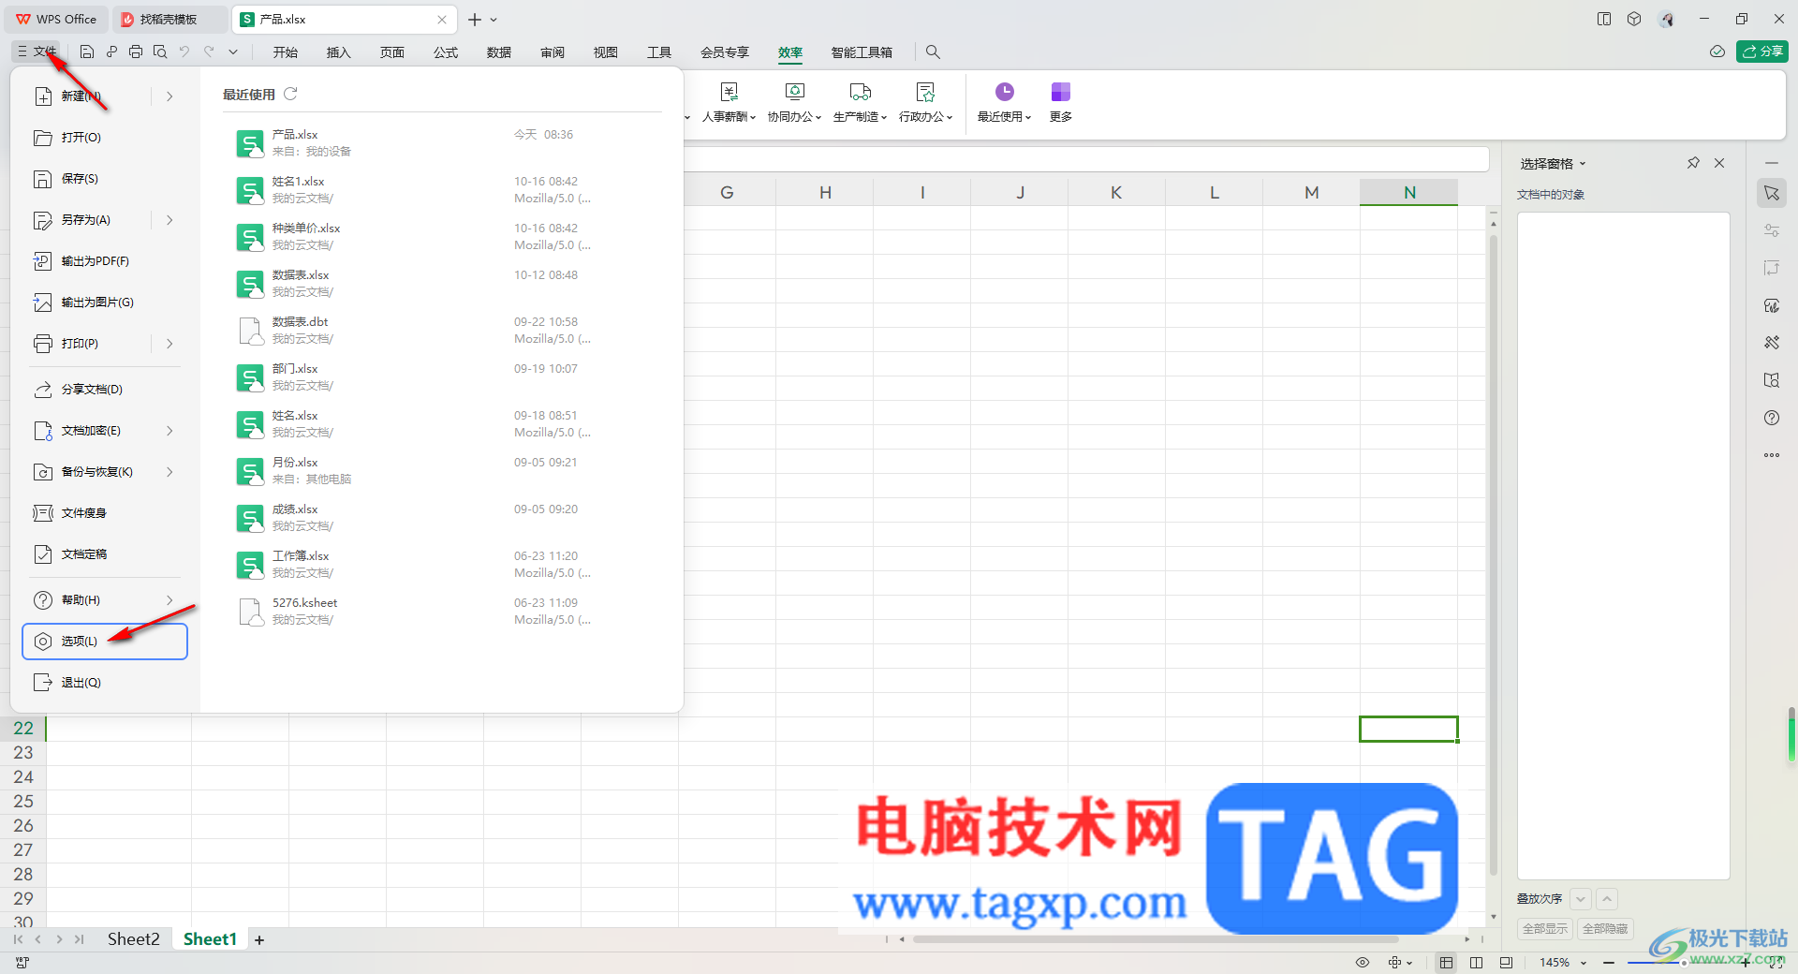Open the 协同办公 template group
The width and height of the screenshot is (1798, 974).
(794, 102)
